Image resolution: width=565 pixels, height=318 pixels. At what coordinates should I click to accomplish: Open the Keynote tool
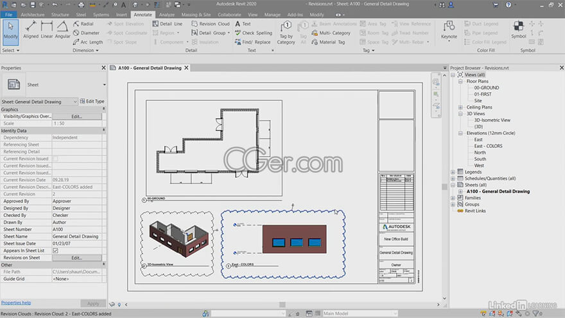(449, 31)
